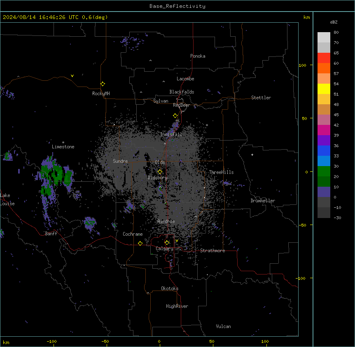The image size is (355, 347).
Task: Click the Vulcan city label
Action: click(x=224, y=326)
